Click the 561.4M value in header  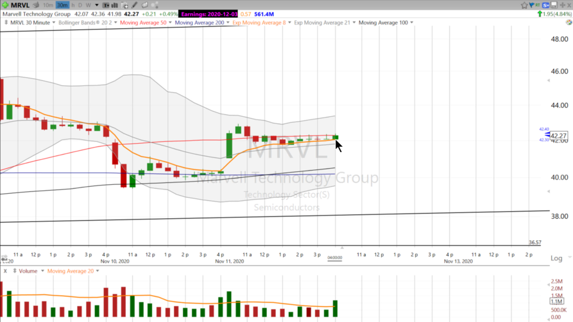[264, 14]
